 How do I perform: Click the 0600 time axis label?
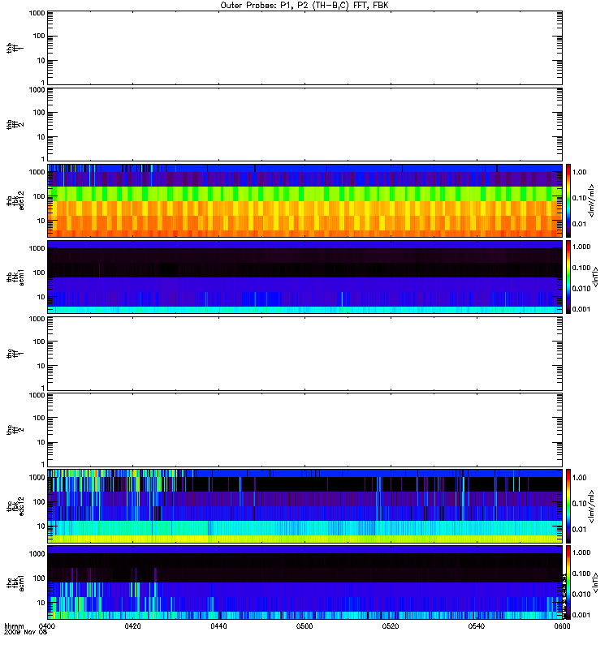tap(562, 625)
